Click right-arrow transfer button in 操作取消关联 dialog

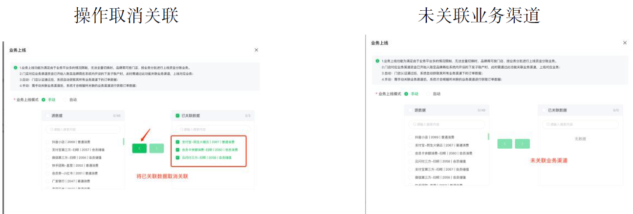coord(156,148)
